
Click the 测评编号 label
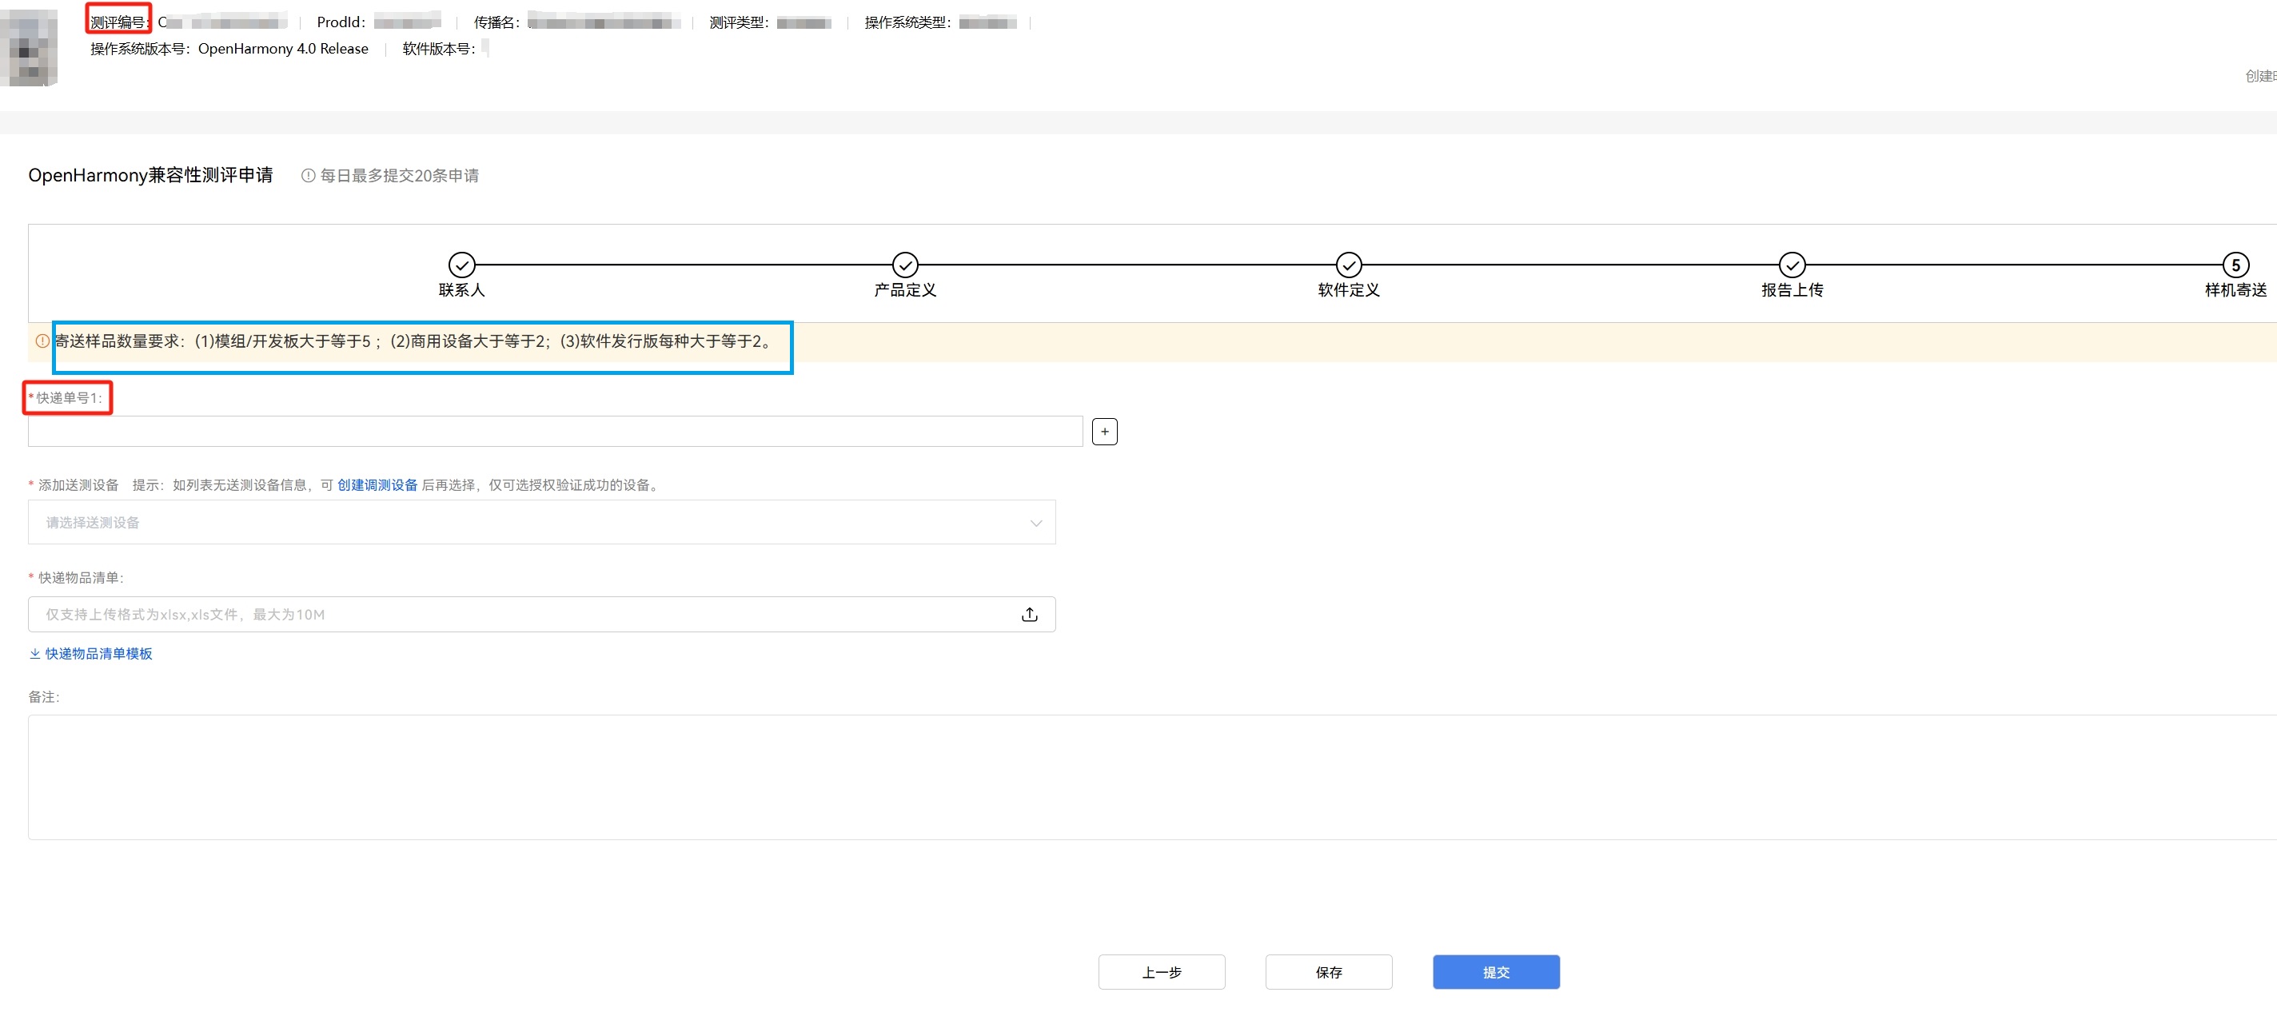[x=119, y=22]
